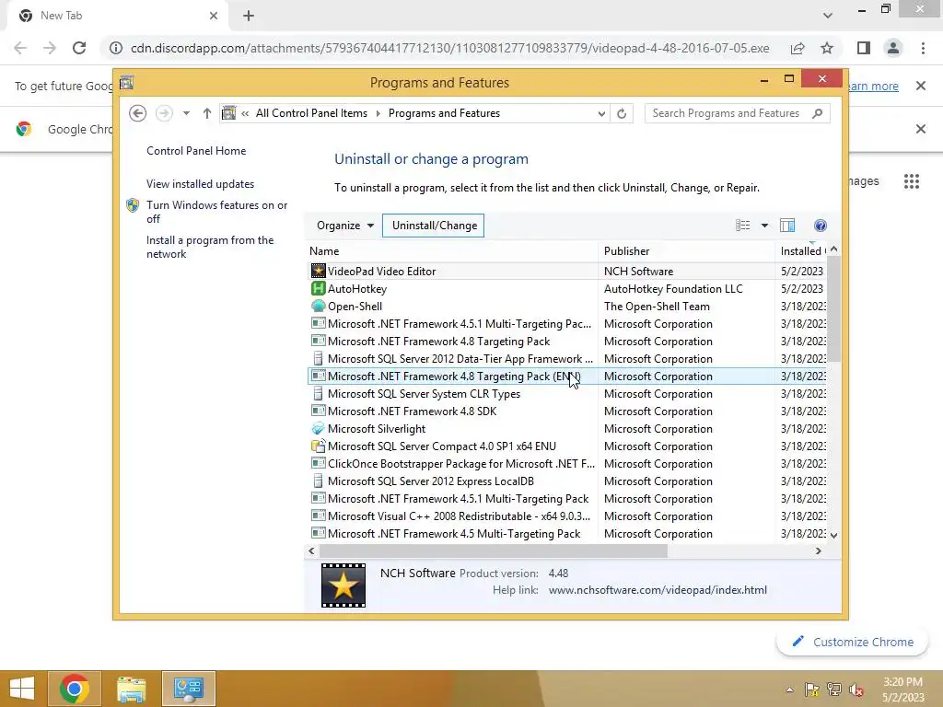This screenshot has width=943, height=707.
Task: Expand the address bar history dropdown
Action: click(x=601, y=113)
